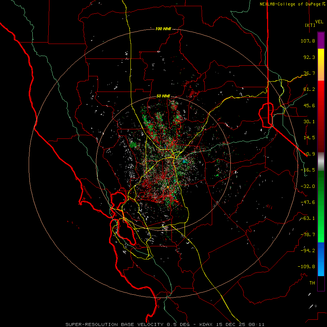Screen dimensions: 327x327
Task: Click the -63.1 velocity scale value
Action: coord(308,218)
